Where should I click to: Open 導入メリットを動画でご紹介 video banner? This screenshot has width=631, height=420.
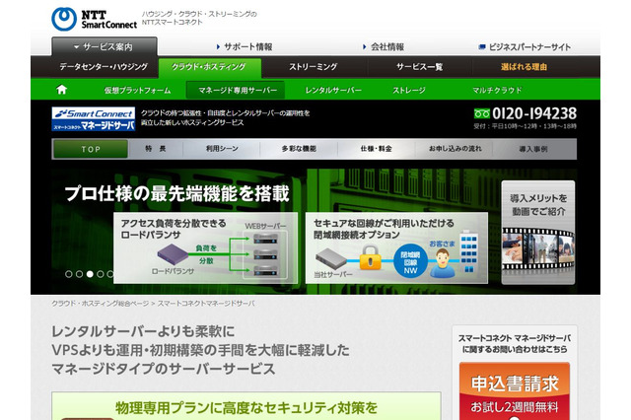(x=538, y=233)
